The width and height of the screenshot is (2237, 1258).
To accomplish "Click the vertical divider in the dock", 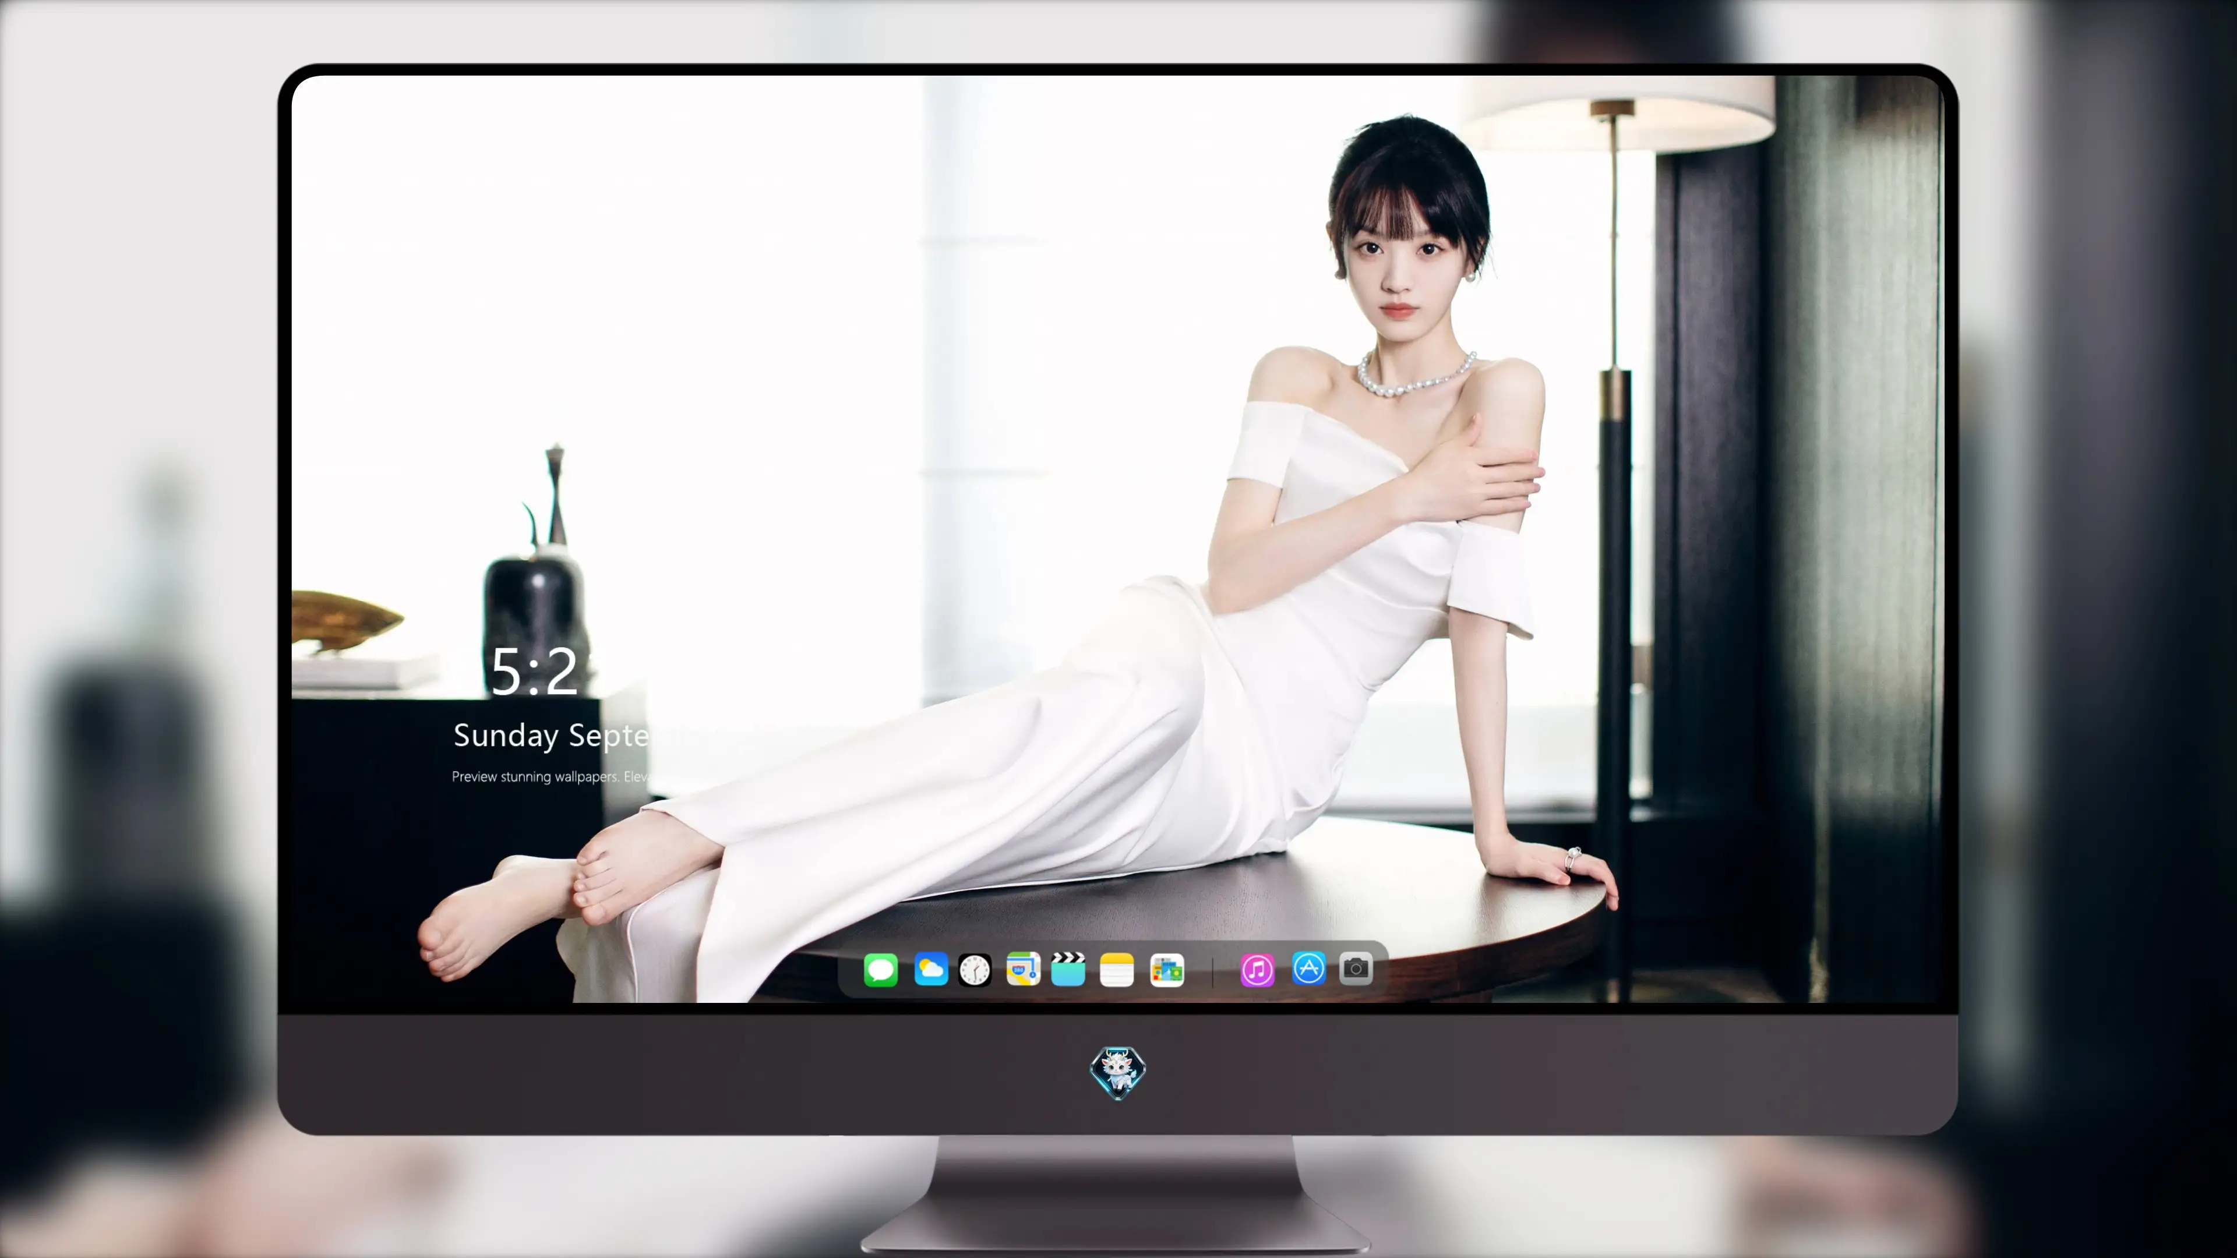I will [x=1212, y=971].
